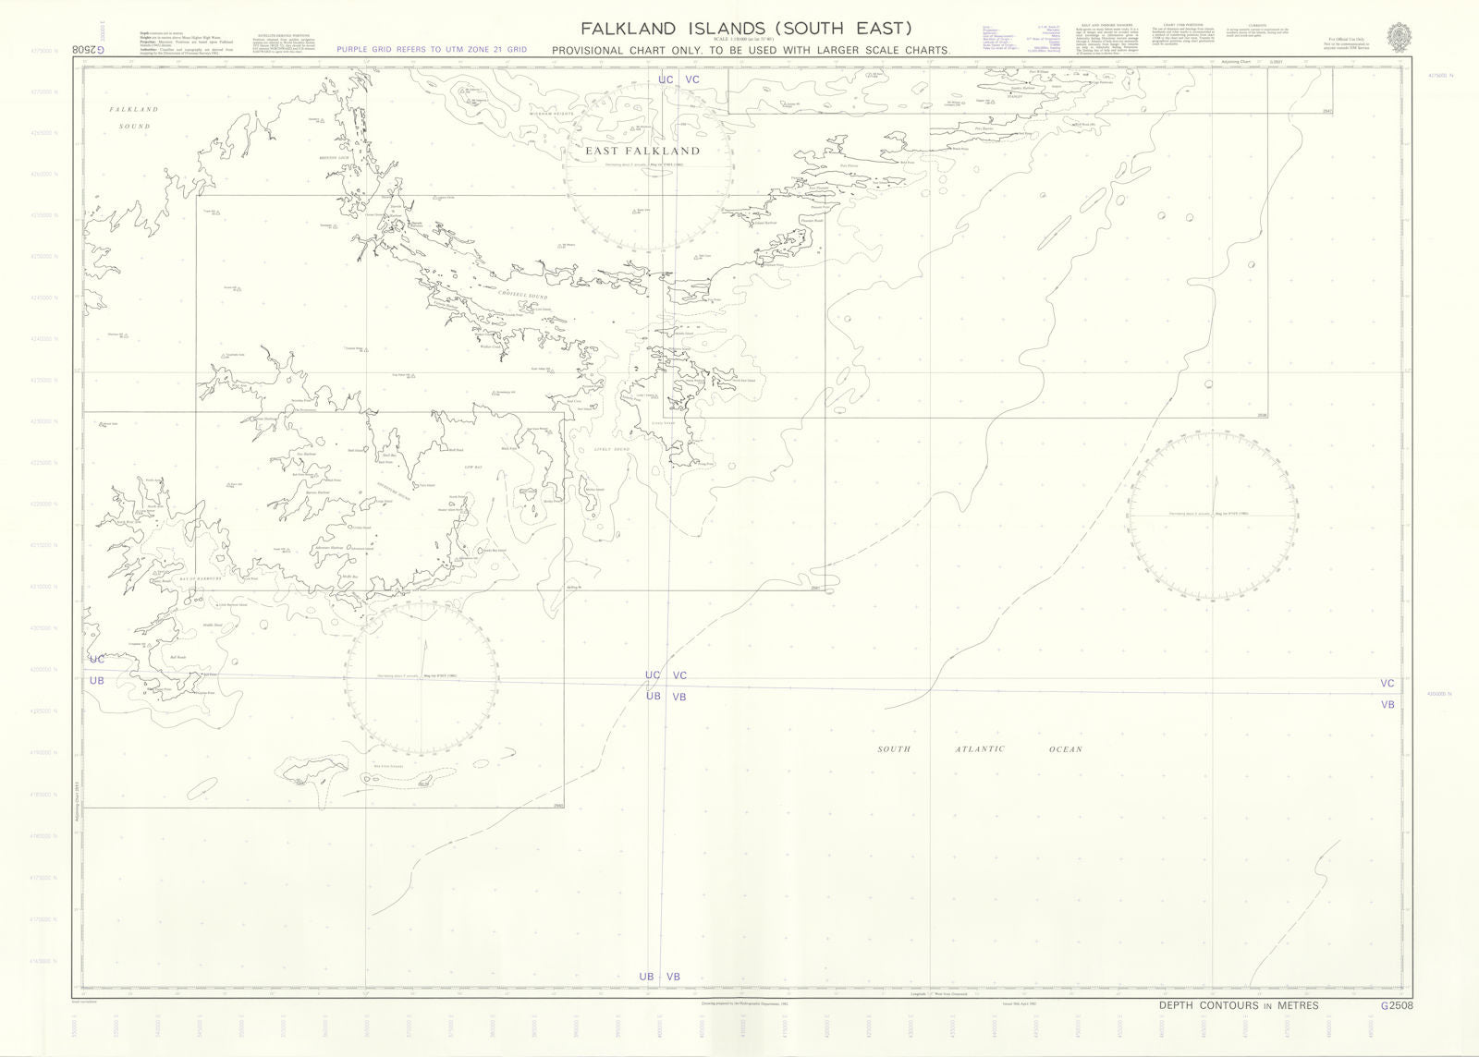Viewport: 1479px width, 1057px height.
Task: Select the chart title Falkland Islands (South East)
Action: click(x=746, y=28)
